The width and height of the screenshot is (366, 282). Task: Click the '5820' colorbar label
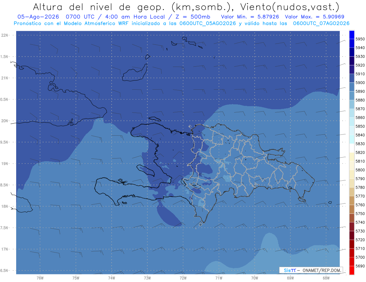[360, 152]
